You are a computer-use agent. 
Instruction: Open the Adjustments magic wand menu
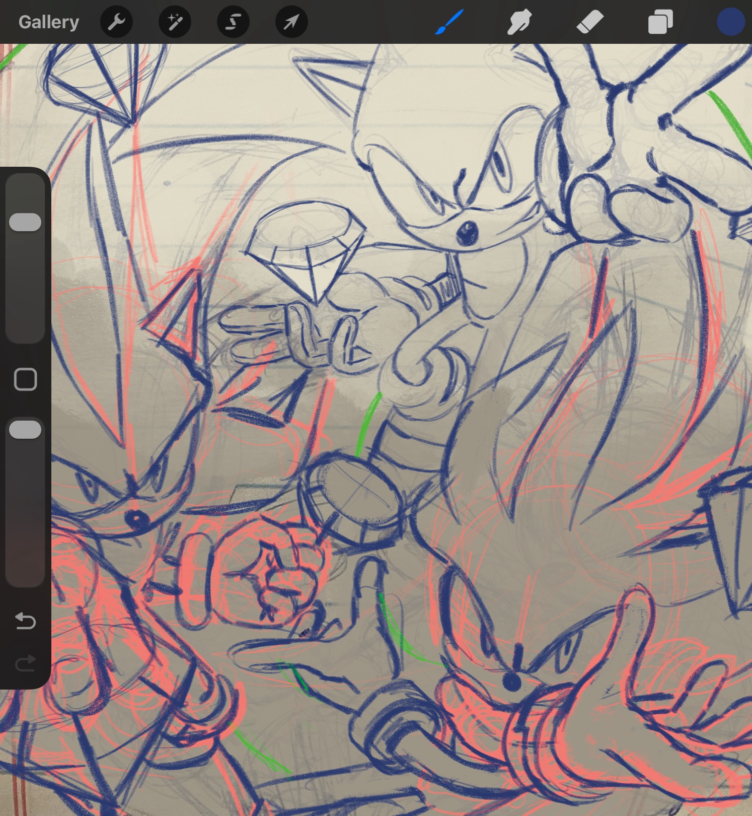click(x=175, y=22)
